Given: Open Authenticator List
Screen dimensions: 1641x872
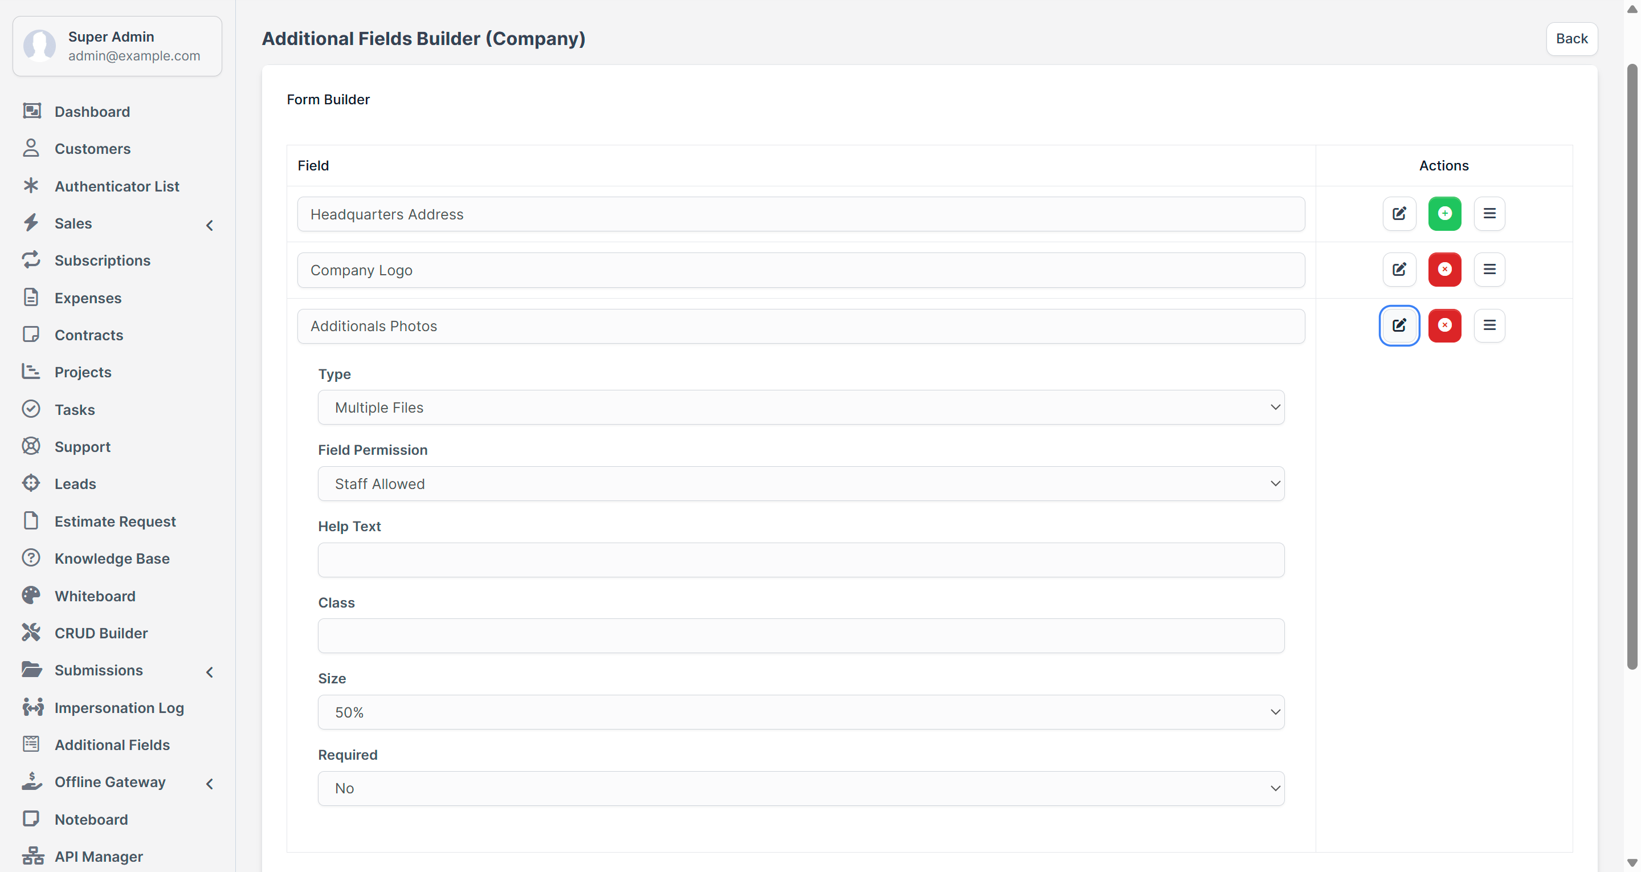Looking at the screenshot, I should tap(117, 186).
